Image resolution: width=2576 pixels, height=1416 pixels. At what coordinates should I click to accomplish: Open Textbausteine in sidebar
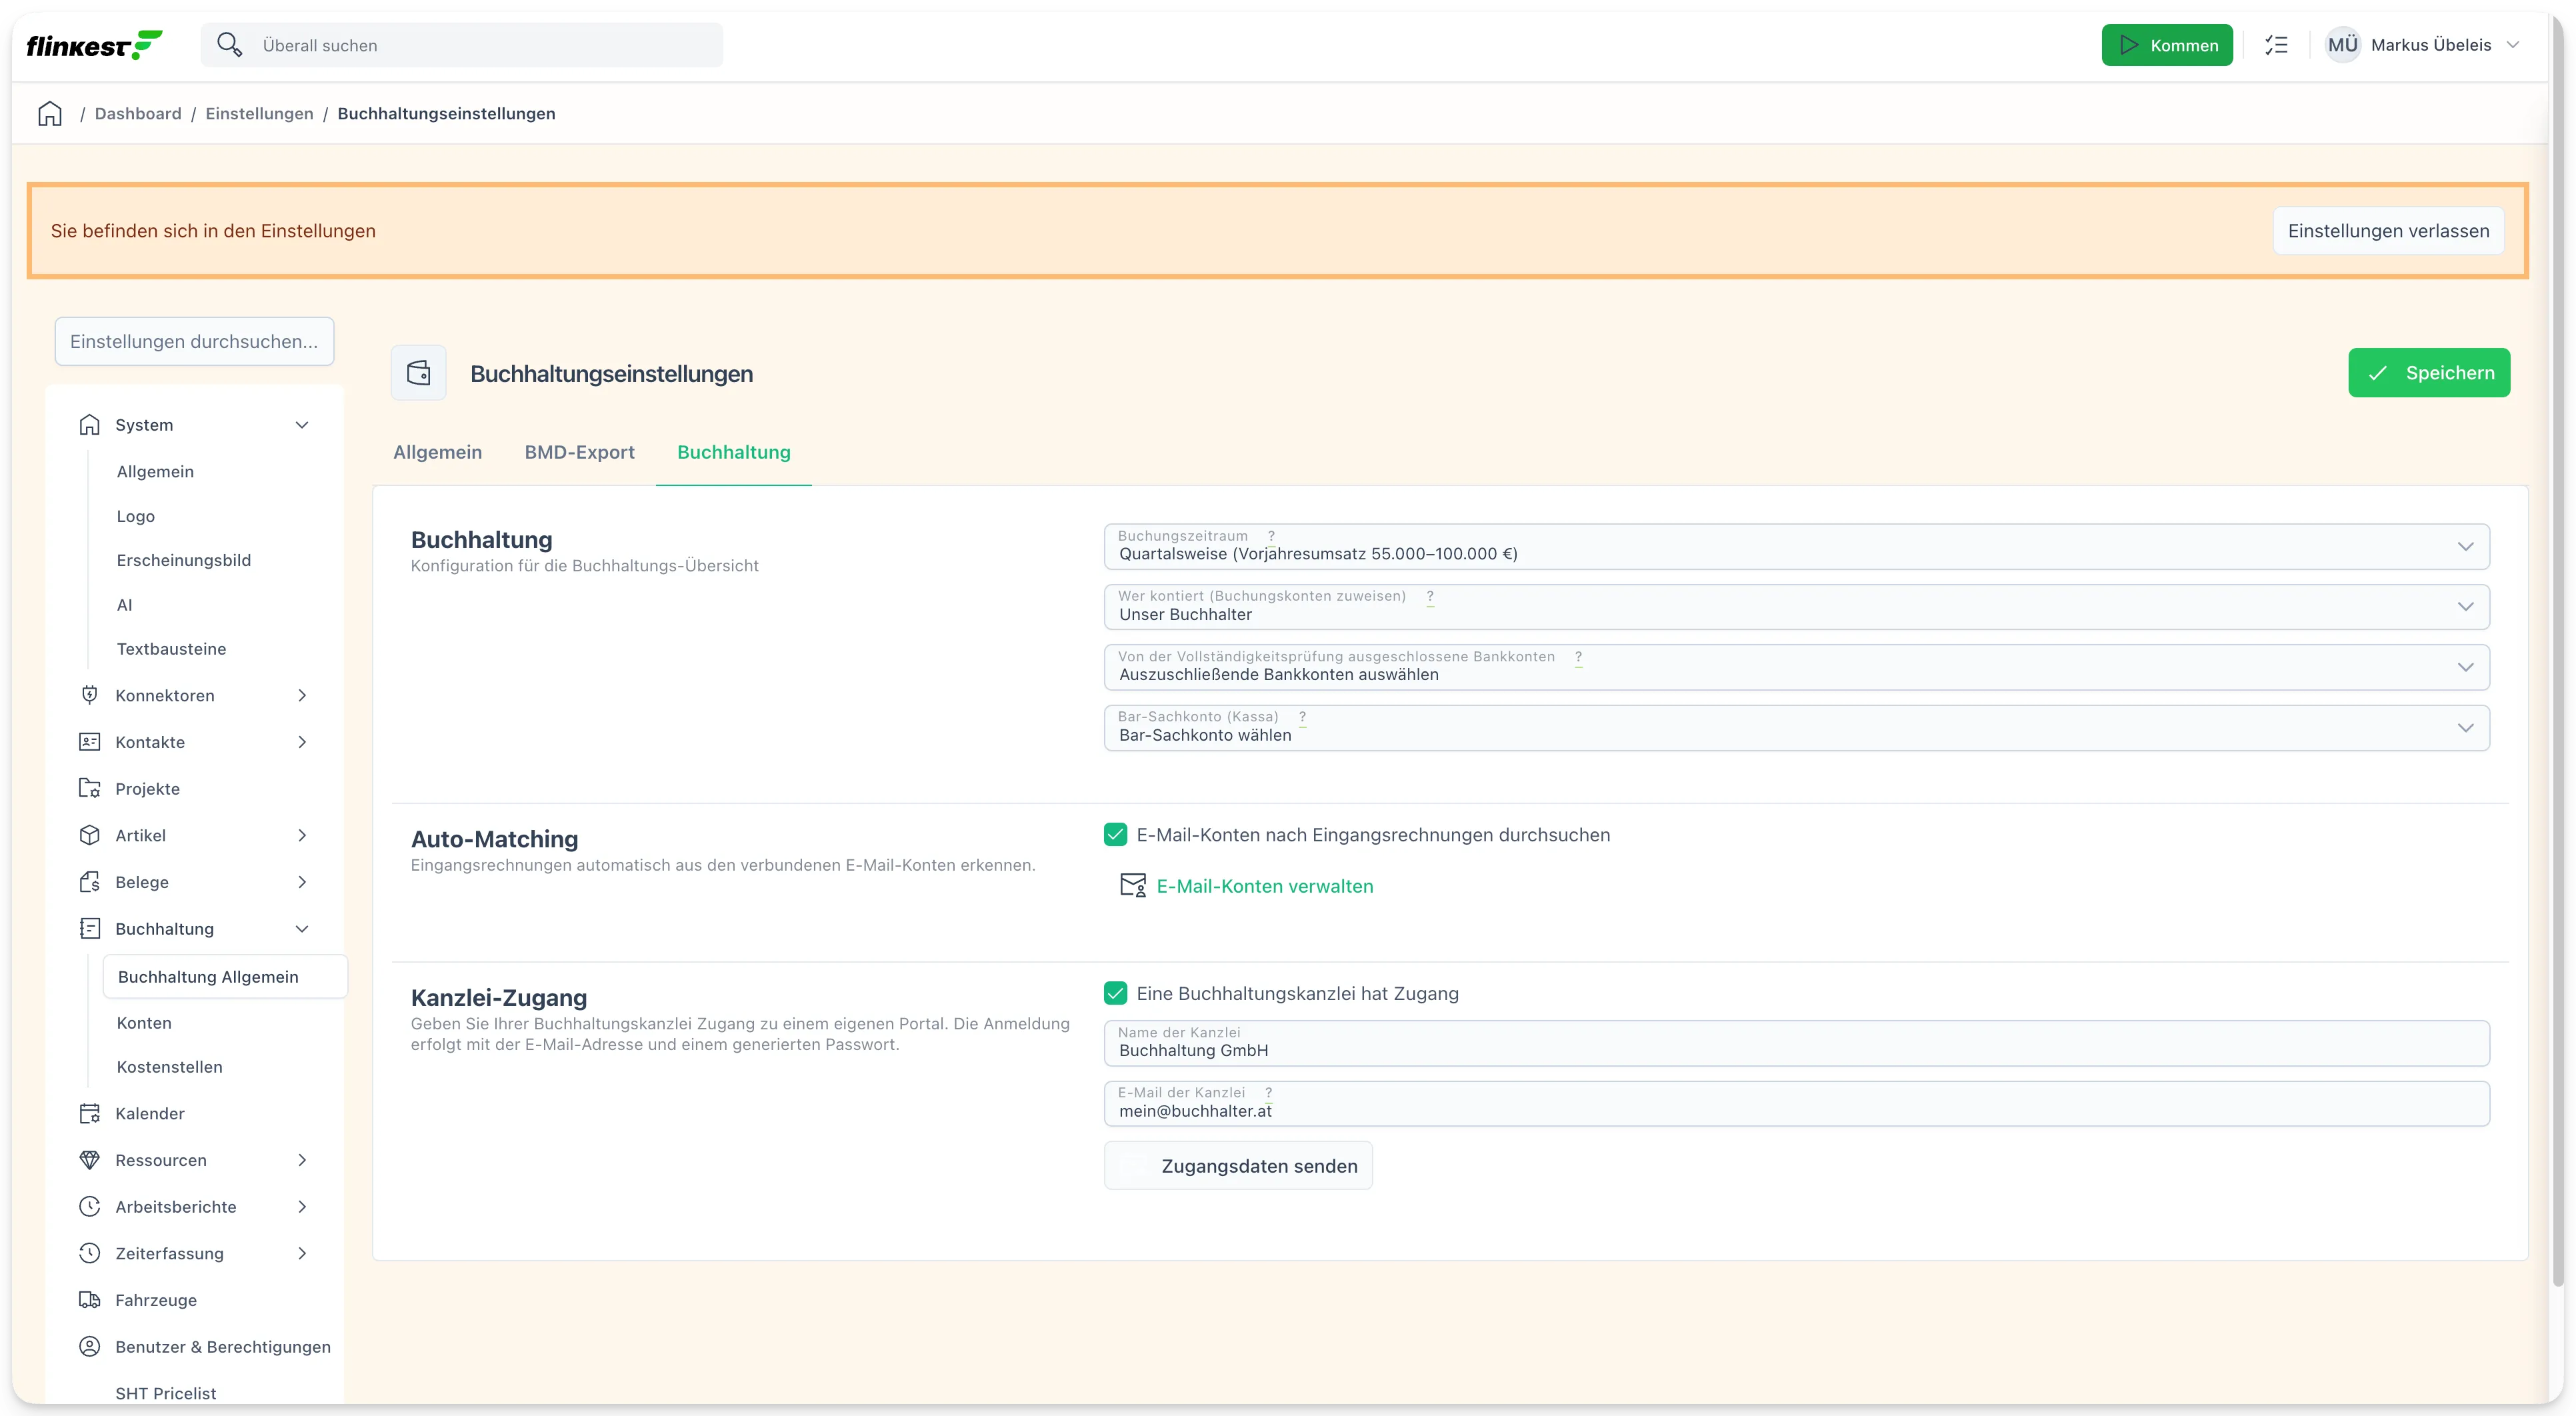tap(171, 649)
